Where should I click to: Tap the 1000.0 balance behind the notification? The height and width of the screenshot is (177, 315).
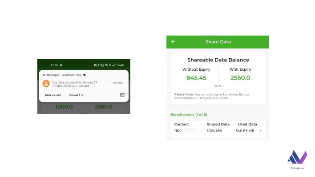click(x=64, y=107)
